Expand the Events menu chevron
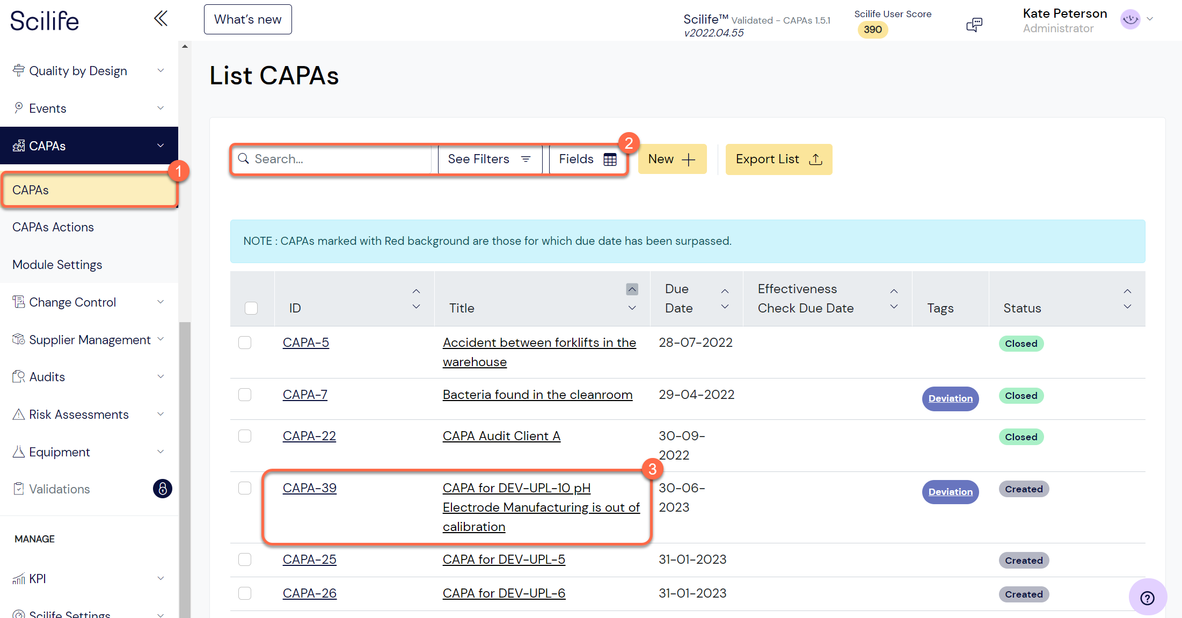Viewport: 1182px width, 618px height. pos(160,108)
